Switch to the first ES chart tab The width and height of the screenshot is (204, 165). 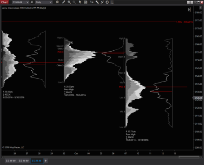click(11, 161)
